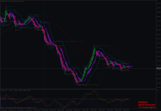Screen dimensions: 161x111
Task: Click the '27 Feb 2009' time axis label
Action: click(x=4, y=110)
